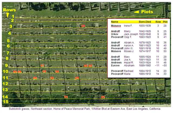
Task: Click red plot marker 50 on the photo
Action: point(15,72)
